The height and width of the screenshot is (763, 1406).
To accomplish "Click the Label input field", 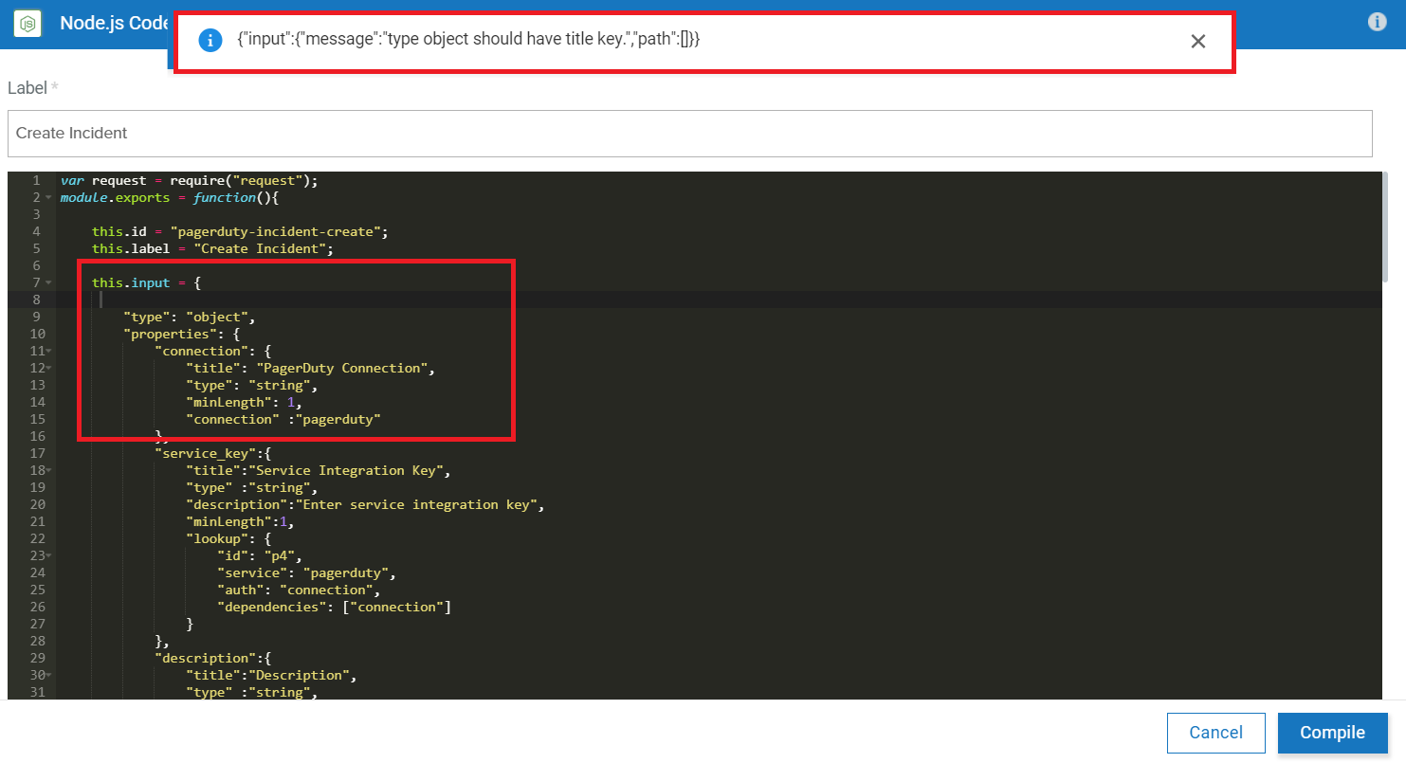I will [689, 134].
